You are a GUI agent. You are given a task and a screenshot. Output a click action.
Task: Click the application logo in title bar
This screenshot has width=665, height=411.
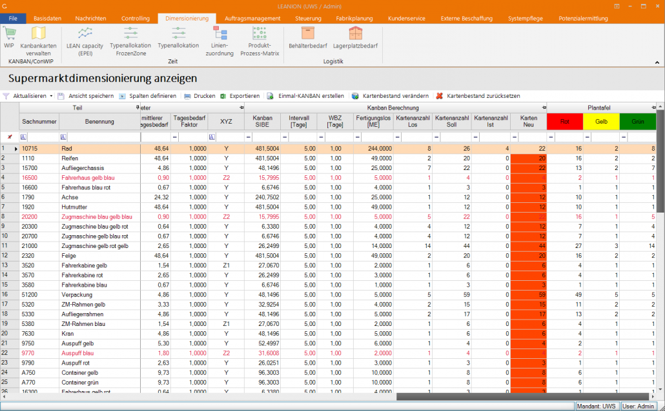click(x=5, y=6)
